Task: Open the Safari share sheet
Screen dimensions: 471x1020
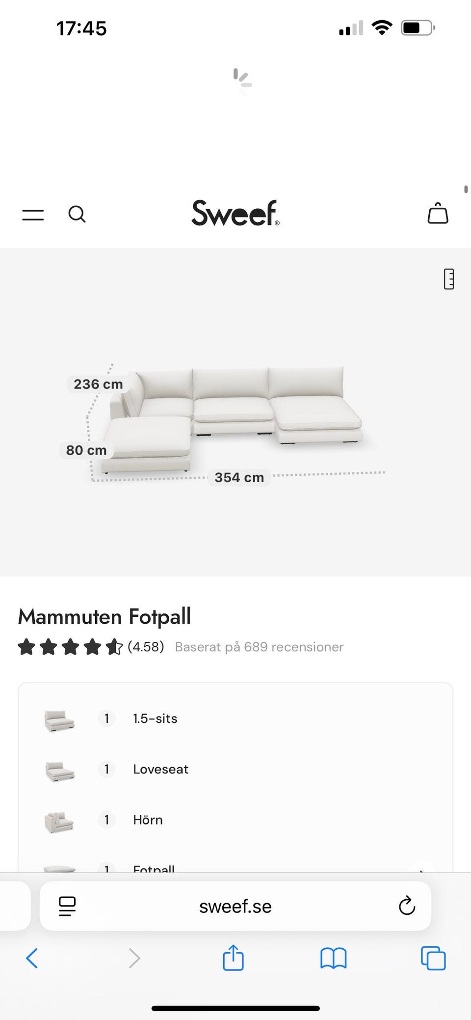Action: point(233,958)
